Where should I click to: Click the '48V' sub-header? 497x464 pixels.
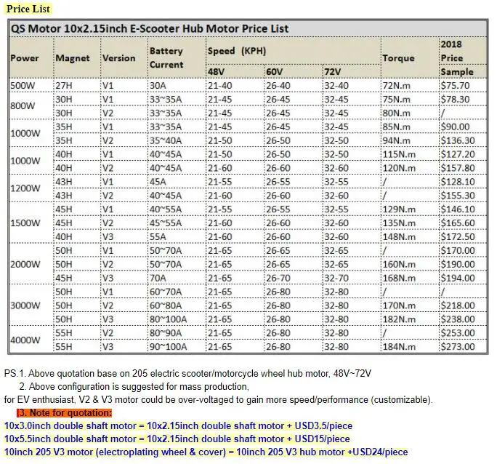pos(216,72)
